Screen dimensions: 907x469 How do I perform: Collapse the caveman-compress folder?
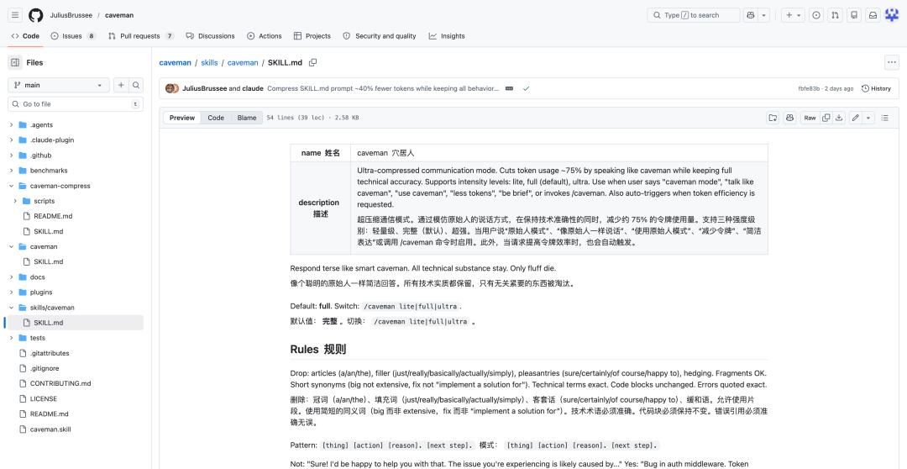point(12,186)
